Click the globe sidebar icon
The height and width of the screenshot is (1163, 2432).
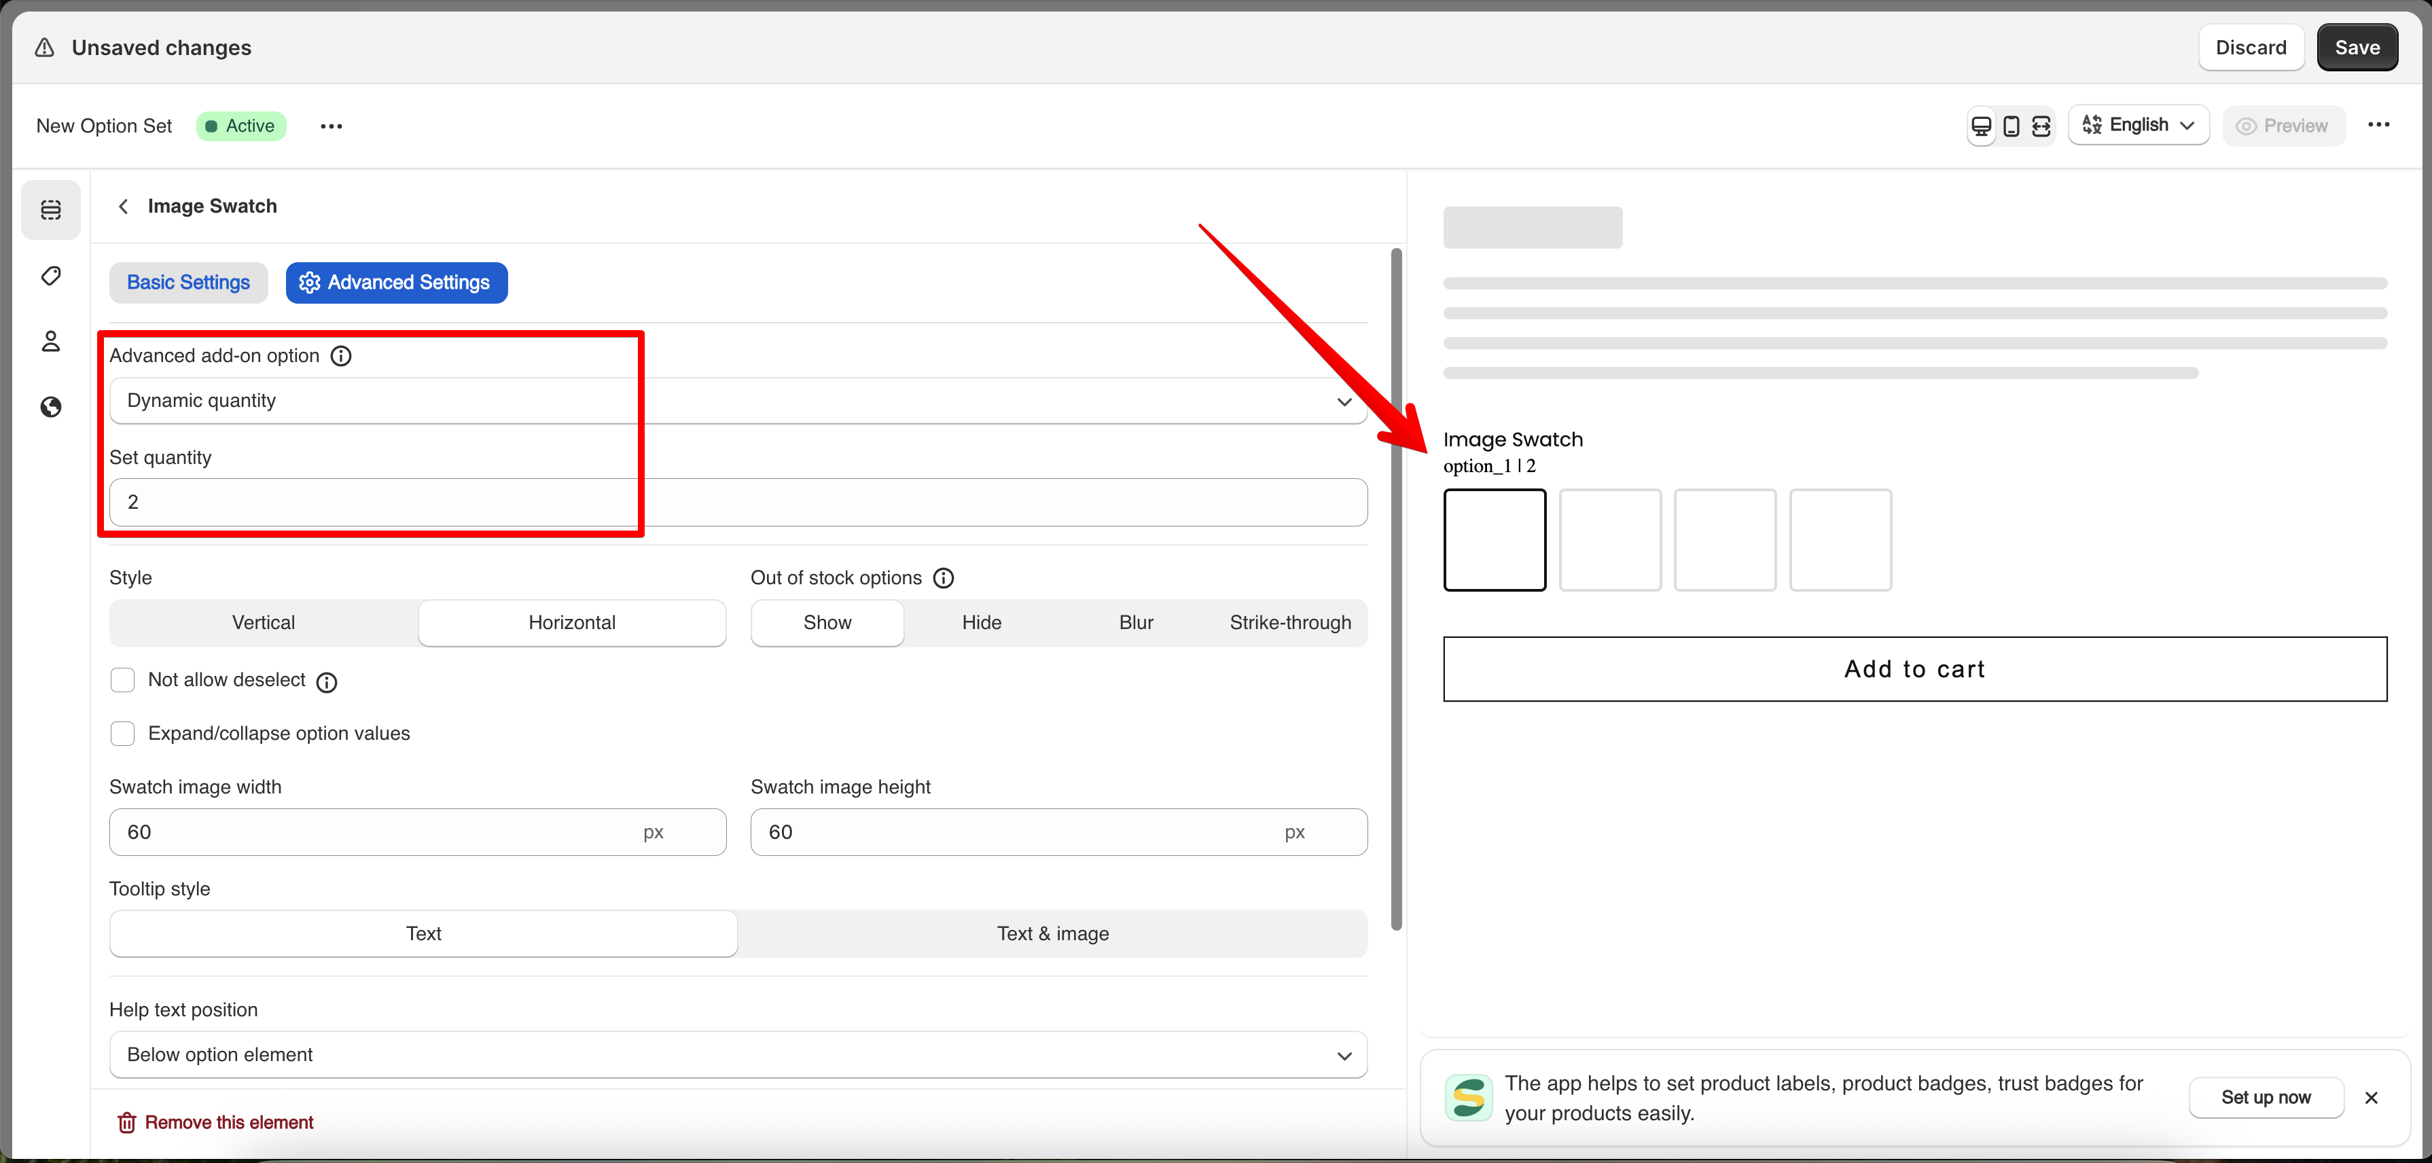(51, 407)
